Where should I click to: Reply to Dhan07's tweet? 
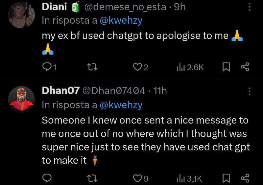[x=47, y=178]
